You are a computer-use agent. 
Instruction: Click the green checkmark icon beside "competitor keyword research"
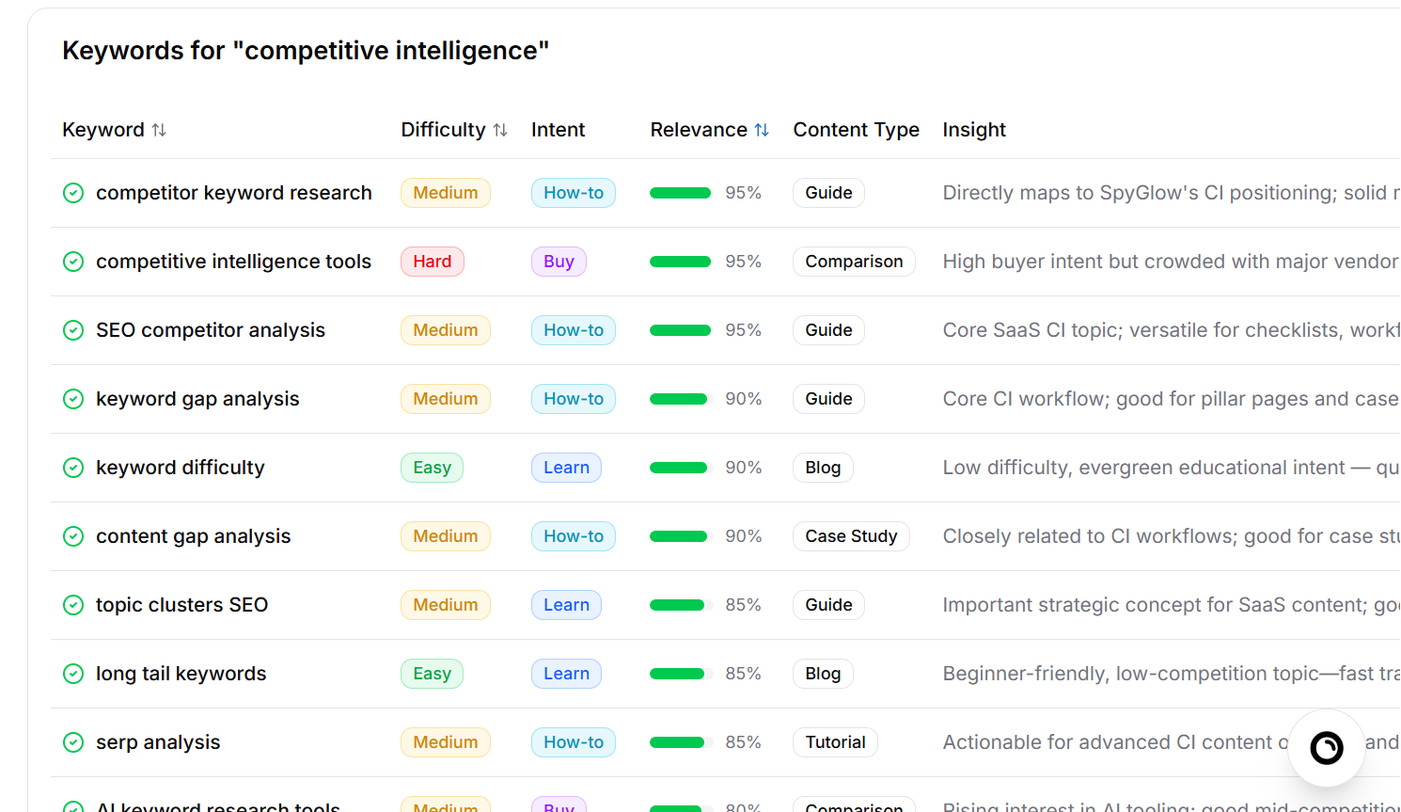pos(73,192)
